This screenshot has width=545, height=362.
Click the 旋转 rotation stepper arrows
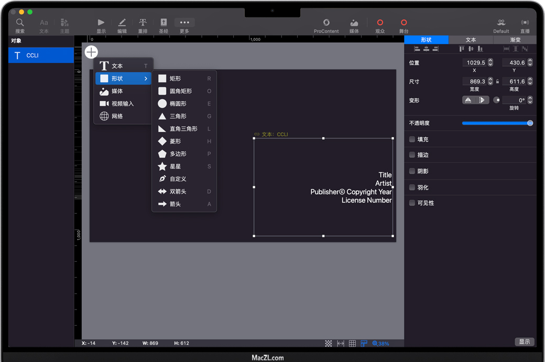pos(530,100)
